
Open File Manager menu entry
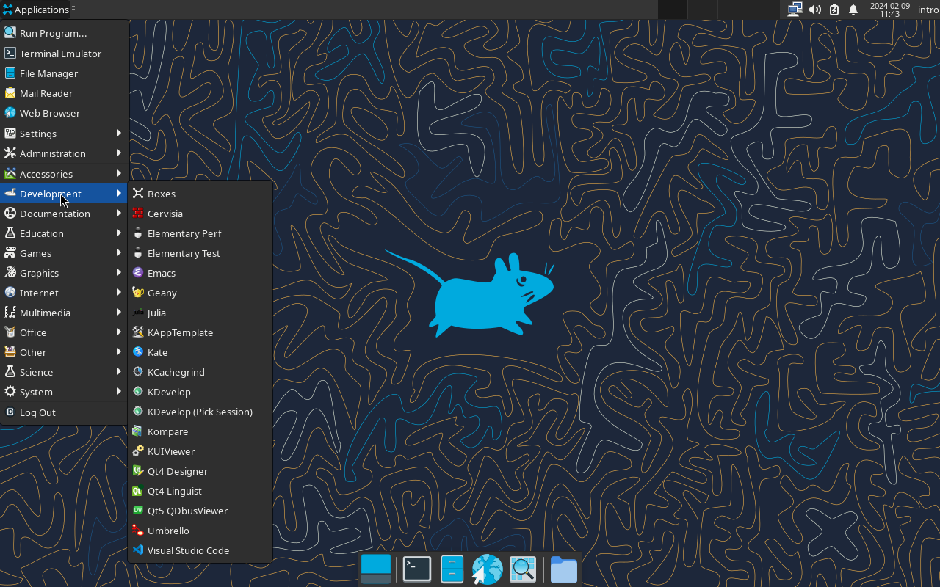pyautogui.click(x=65, y=73)
